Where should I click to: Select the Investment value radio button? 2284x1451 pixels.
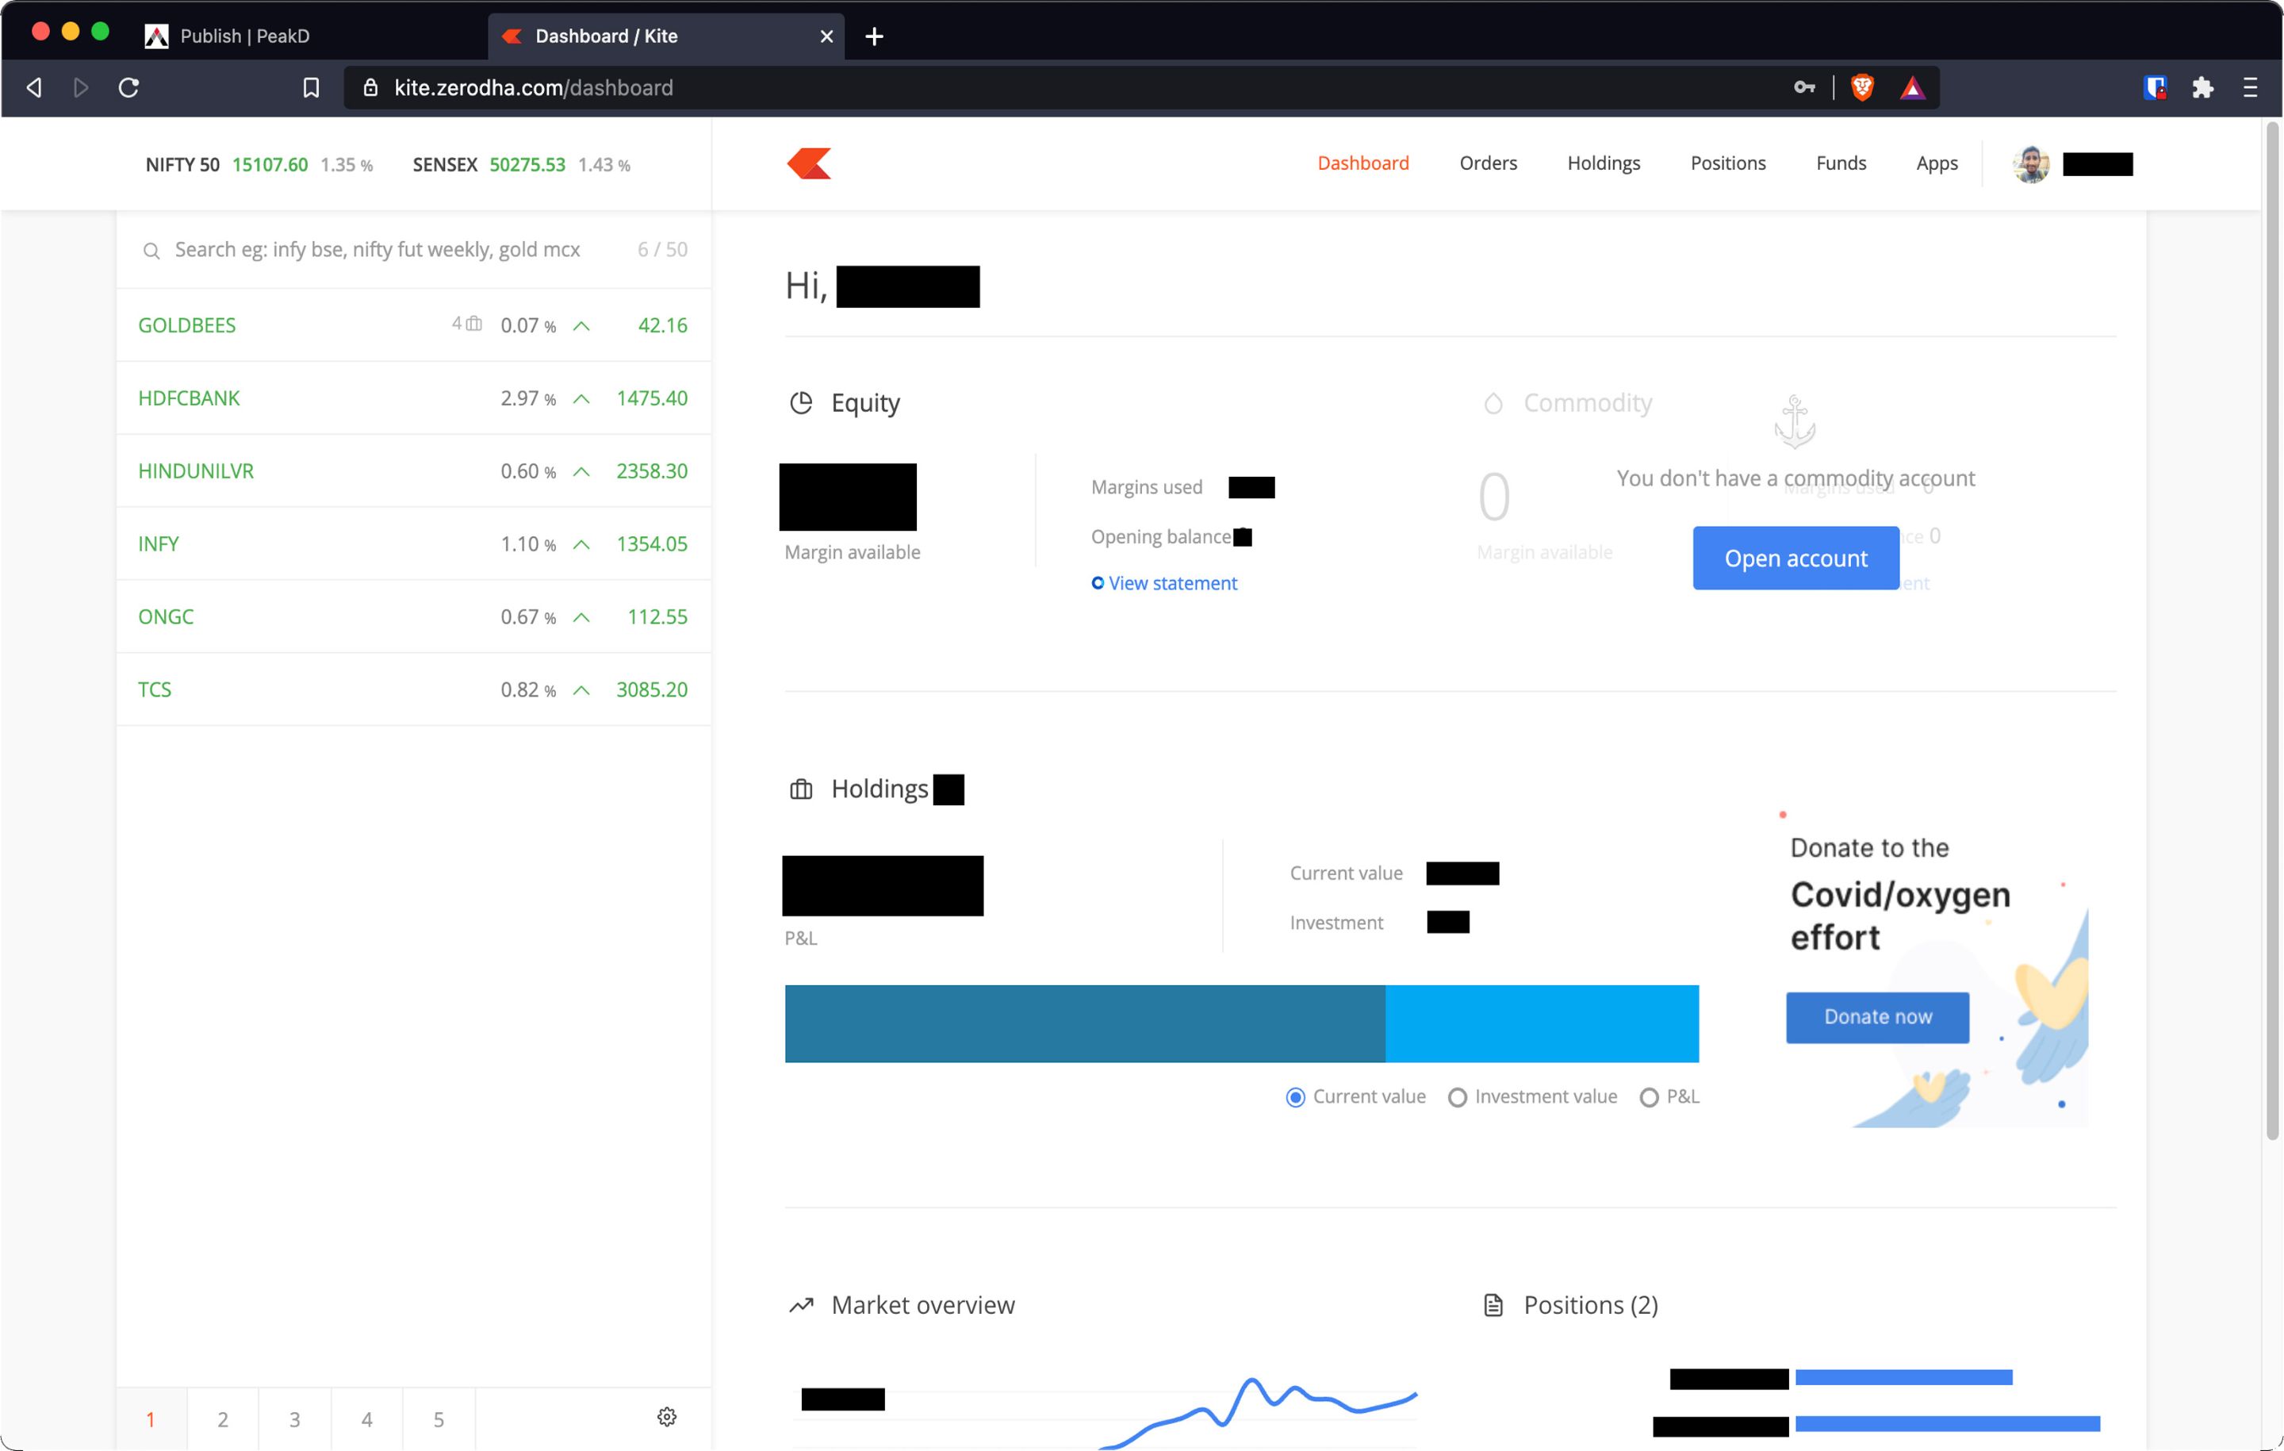pyautogui.click(x=1458, y=1097)
